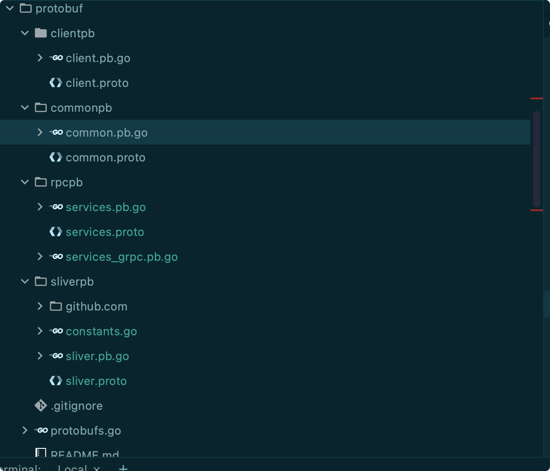550x471 pixels.
Task: Click the Go file icon beside client.pb.go
Action: point(56,58)
